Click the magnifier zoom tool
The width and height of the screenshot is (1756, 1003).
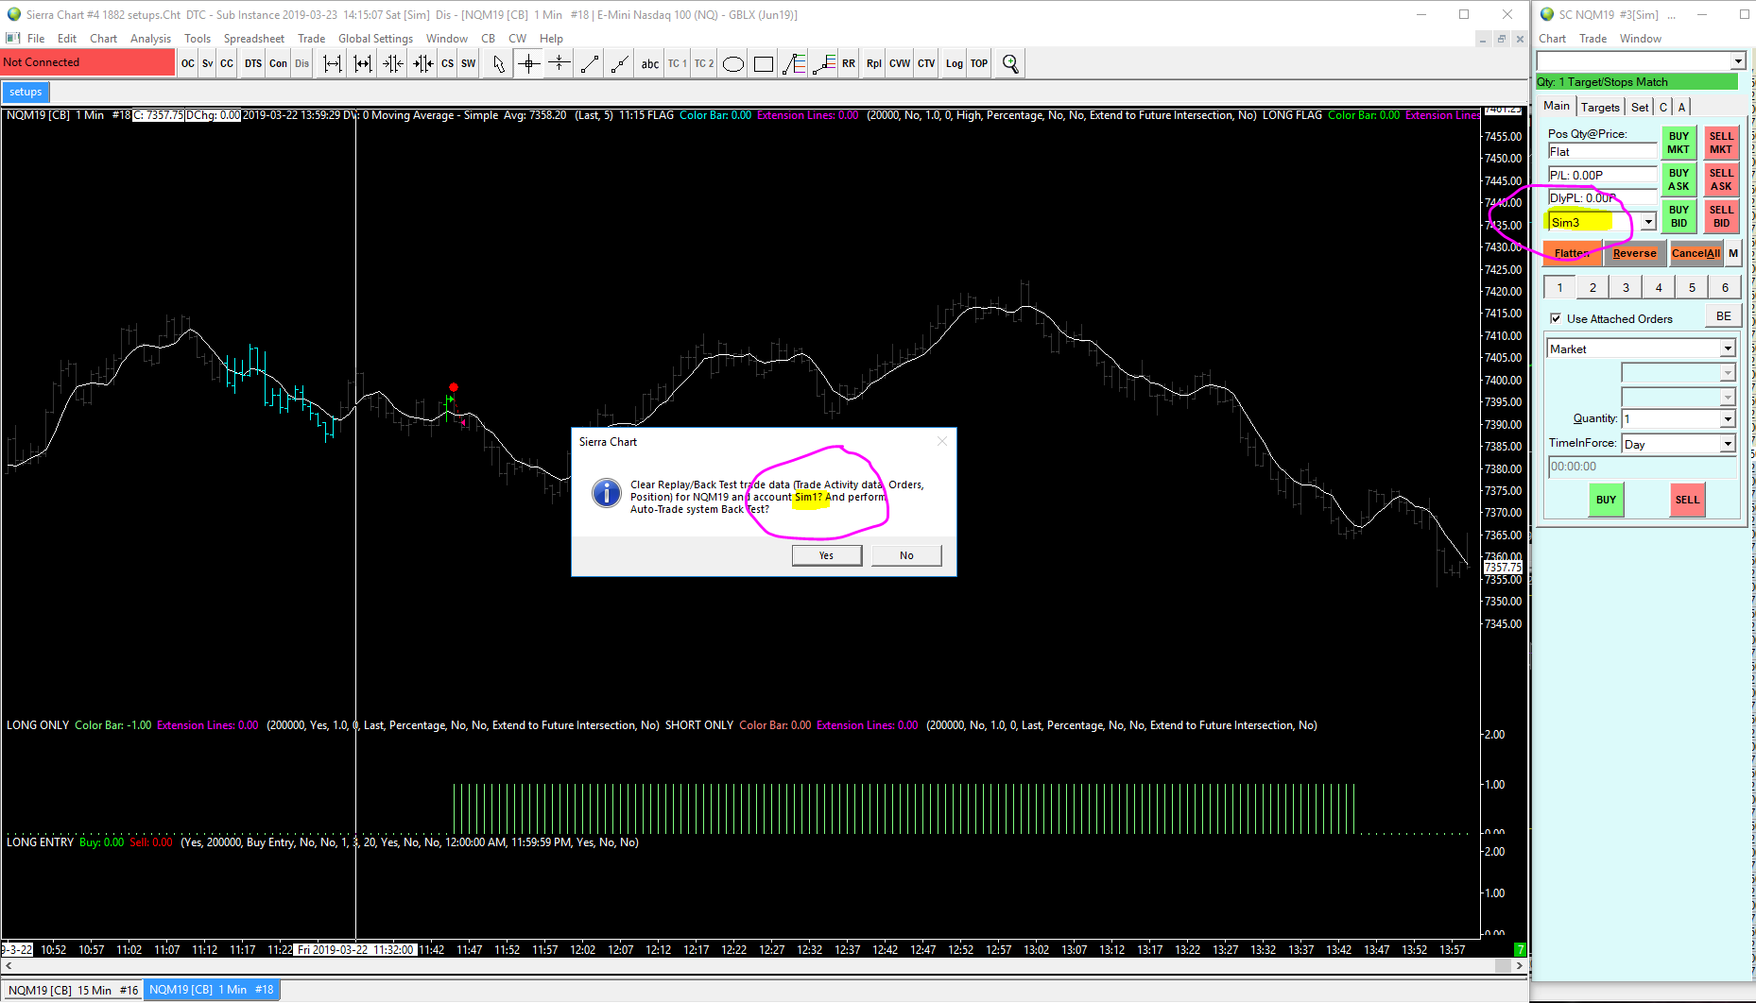point(1010,63)
